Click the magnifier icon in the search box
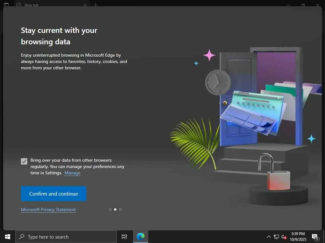Image resolution: width=325 pixels, height=243 pixels. (22, 237)
